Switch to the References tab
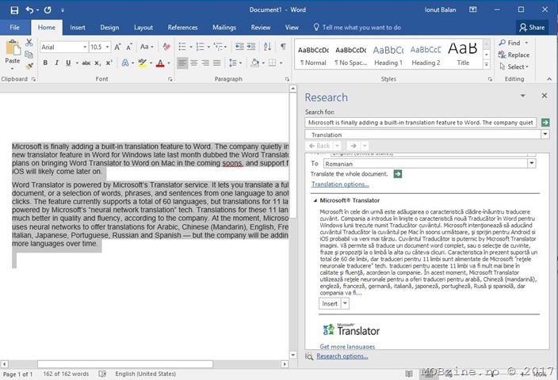The width and height of the screenshot is (558, 380). point(182,28)
